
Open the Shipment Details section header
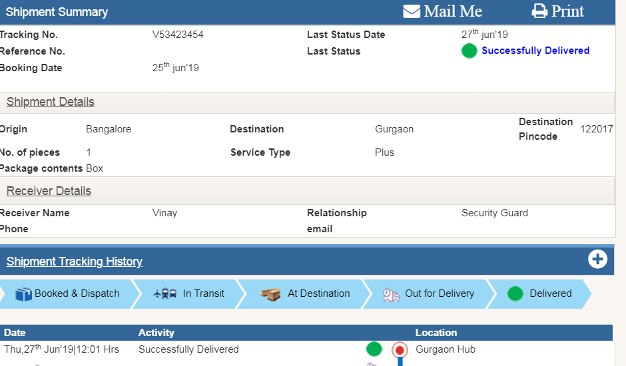click(51, 102)
